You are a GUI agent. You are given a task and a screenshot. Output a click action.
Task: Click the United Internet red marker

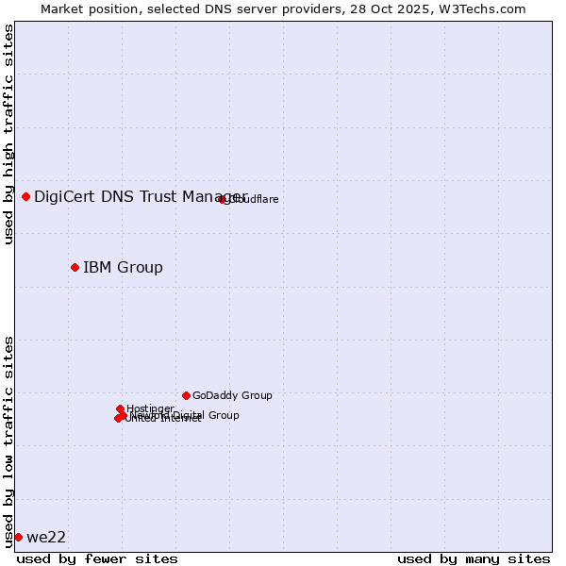[118, 418]
